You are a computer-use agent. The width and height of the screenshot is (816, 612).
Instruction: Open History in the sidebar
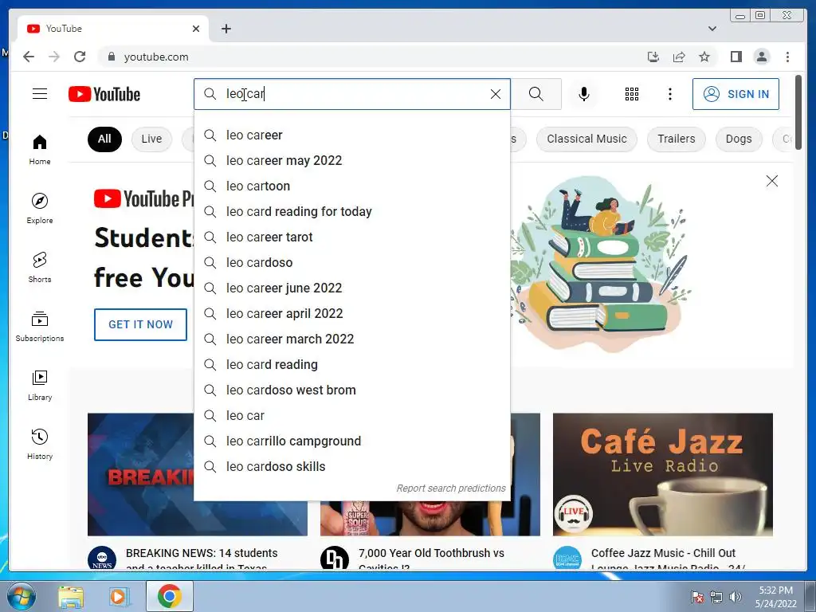(x=40, y=444)
